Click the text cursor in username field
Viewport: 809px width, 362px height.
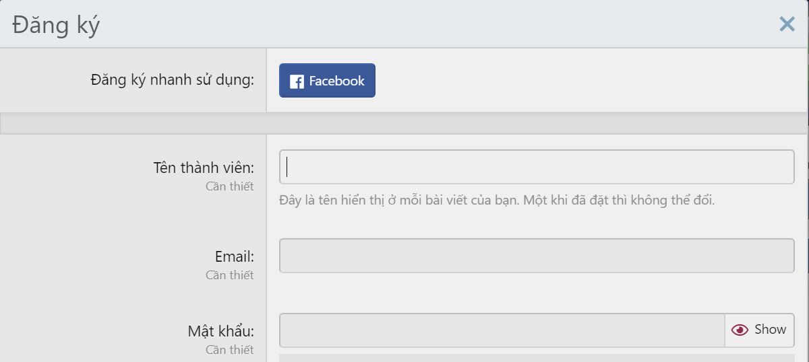[287, 167]
